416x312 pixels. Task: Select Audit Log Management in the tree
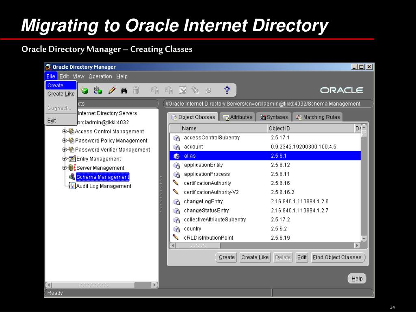[x=104, y=186]
